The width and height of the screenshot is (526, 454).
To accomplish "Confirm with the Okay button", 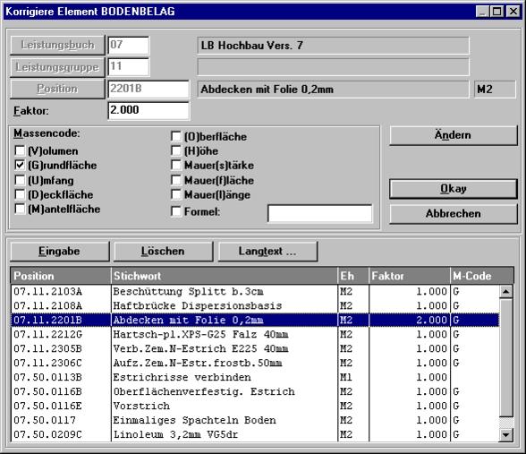I will tap(454, 189).
